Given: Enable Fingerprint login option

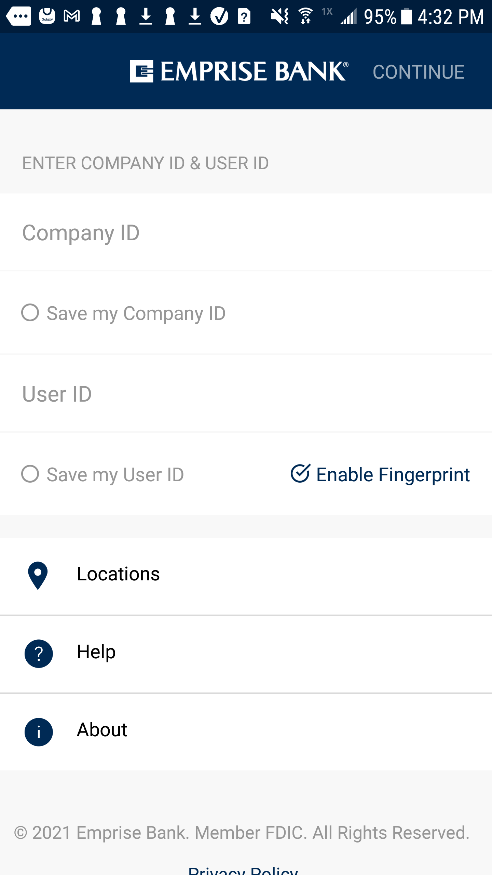Looking at the screenshot, I should [x=380, y=474].
